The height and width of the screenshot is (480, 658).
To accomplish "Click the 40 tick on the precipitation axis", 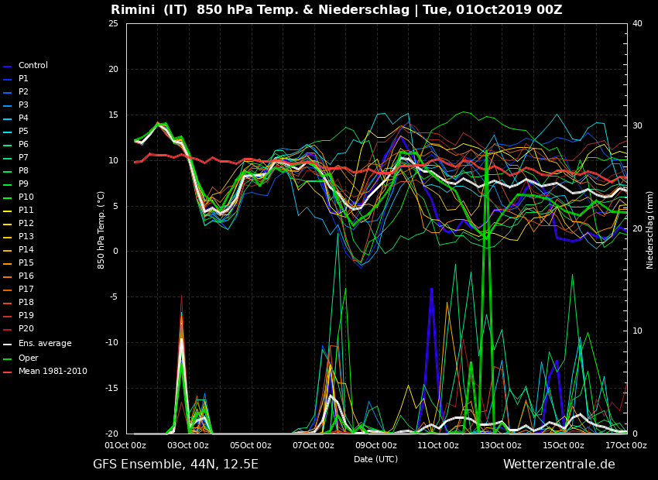I will point(637,23).
